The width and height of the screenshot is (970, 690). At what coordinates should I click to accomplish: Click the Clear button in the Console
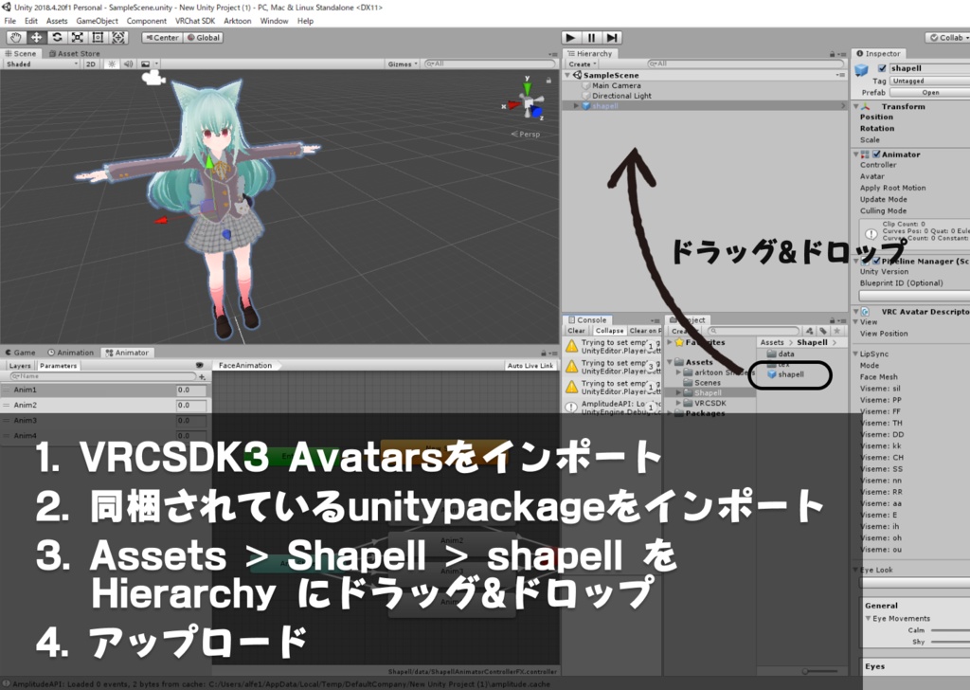click(x=576, y=331)
